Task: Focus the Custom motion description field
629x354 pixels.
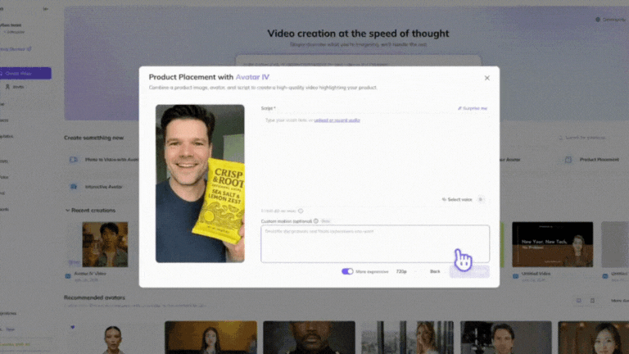Action: pyautogui.click(x=375, y=243)
